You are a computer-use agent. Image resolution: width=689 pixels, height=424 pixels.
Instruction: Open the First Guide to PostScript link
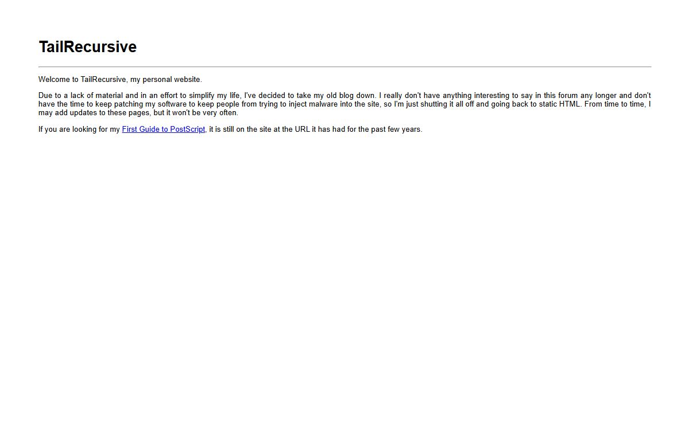[x=164, y=129]
